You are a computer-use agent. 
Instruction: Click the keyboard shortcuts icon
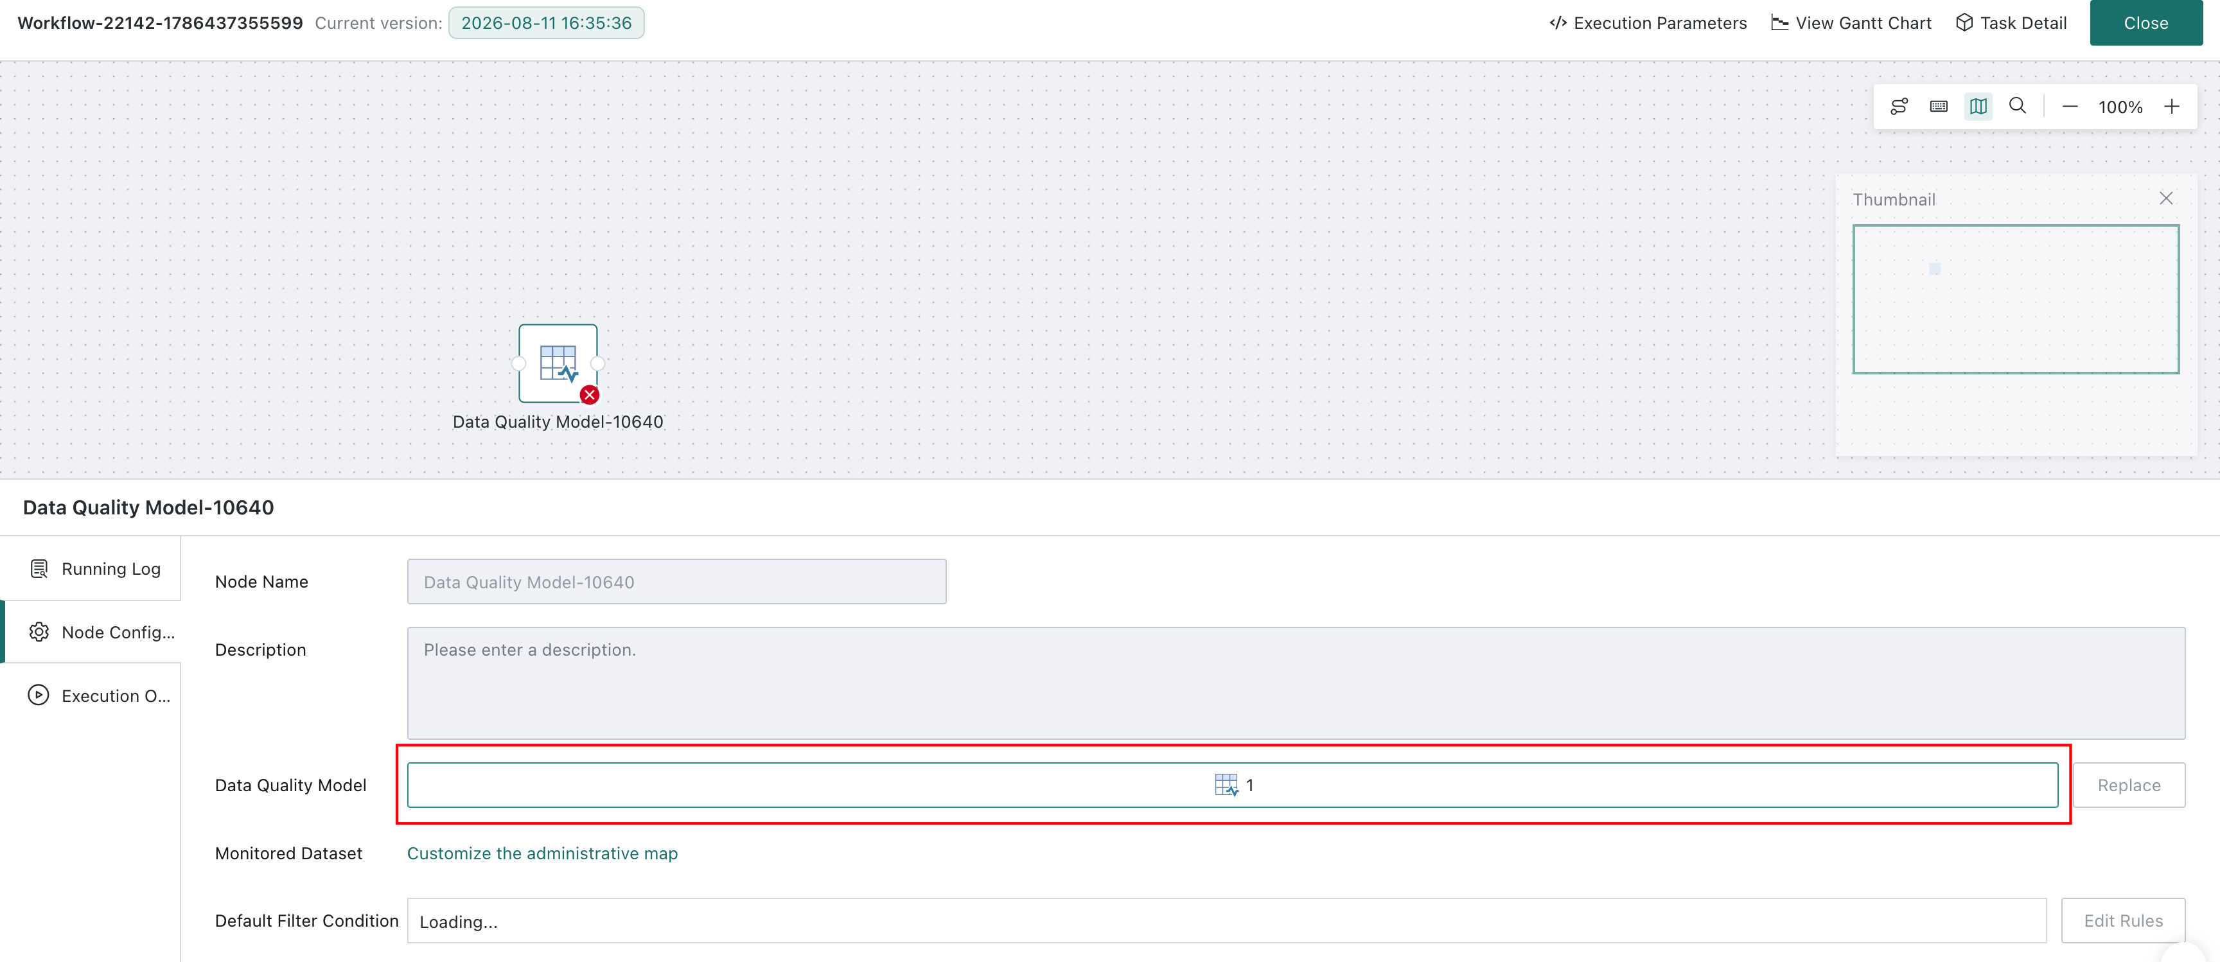point(1939,106)
